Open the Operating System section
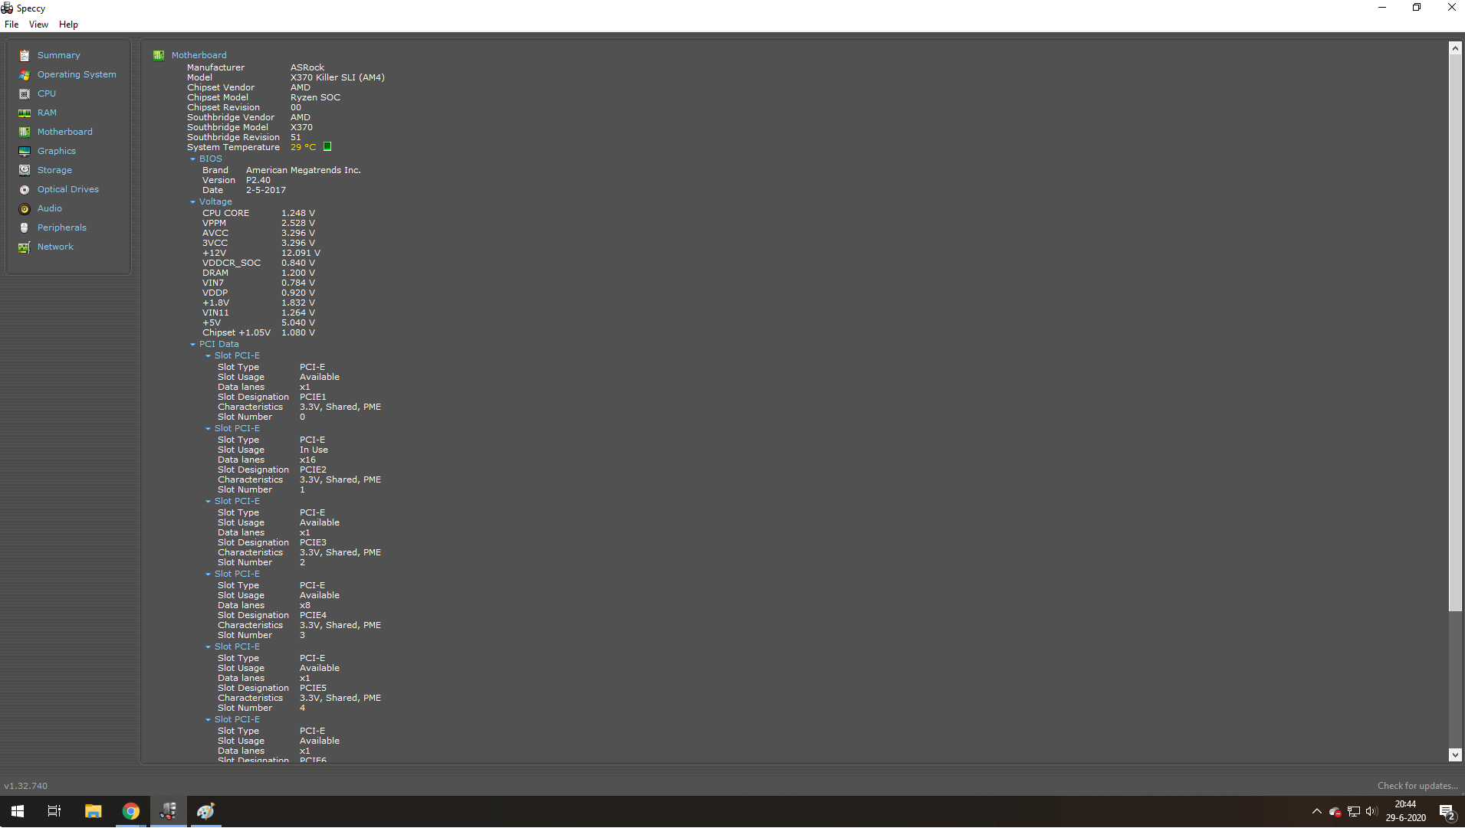The height and width of the screenshot is (828, 1465). point(77,74)
